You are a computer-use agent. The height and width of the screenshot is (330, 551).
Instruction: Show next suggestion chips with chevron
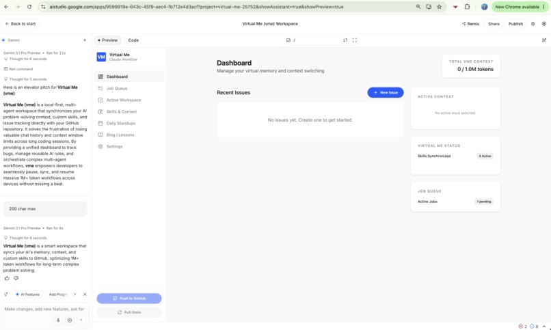click(x=75, y=294)
